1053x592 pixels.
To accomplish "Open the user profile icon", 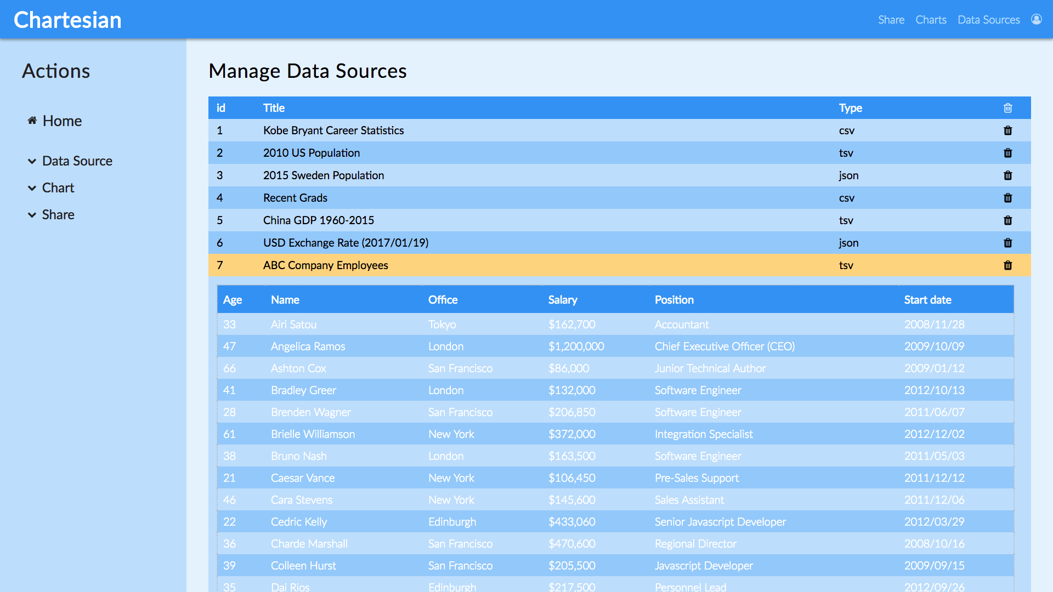I will pyautogui.click(x=1036, y=19).
